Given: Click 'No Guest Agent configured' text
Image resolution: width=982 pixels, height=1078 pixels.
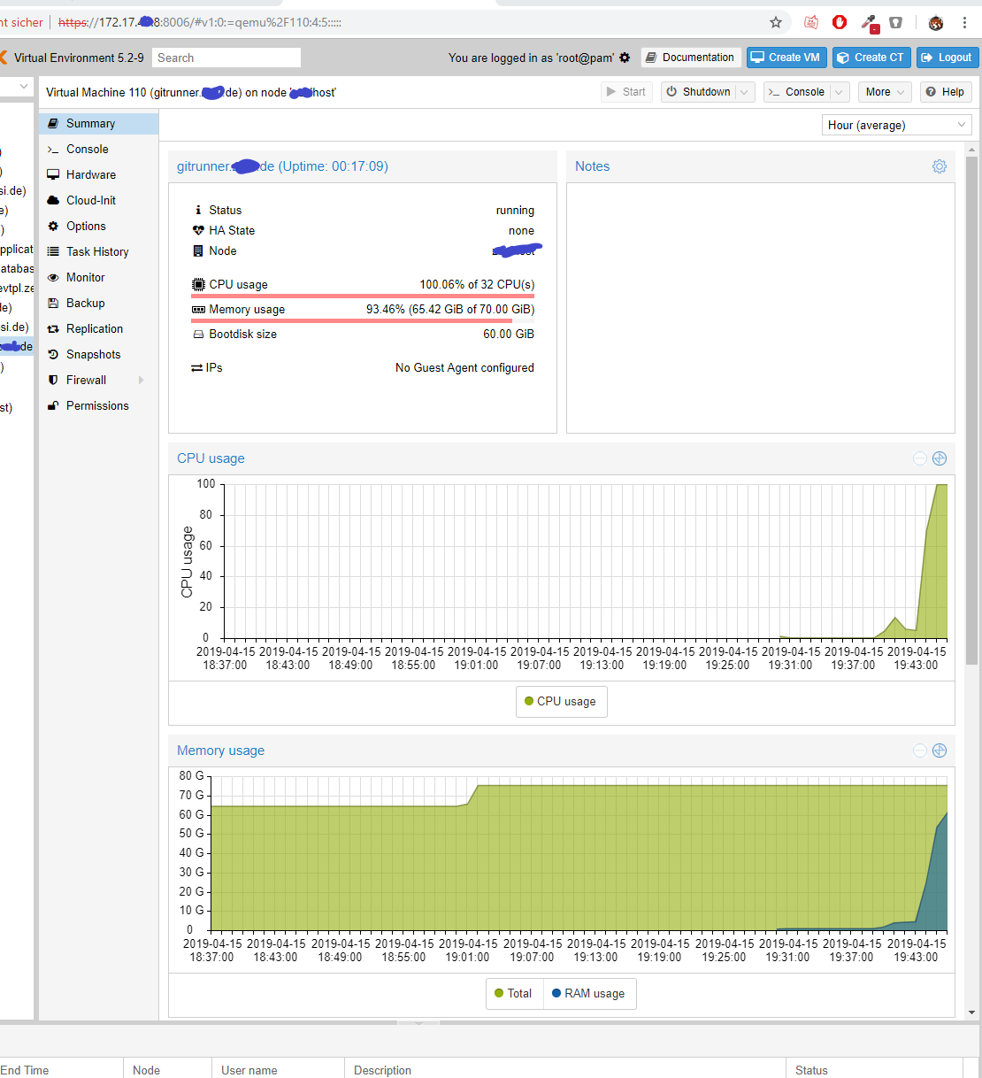Looking at the screenshot, I should (x=464, y=367).
